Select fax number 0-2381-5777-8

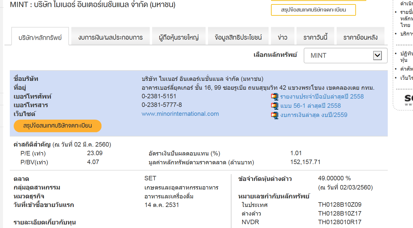point(161,105)
